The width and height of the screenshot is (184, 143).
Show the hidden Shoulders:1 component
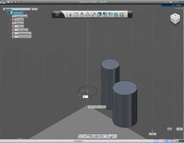(x=13, y=30)
